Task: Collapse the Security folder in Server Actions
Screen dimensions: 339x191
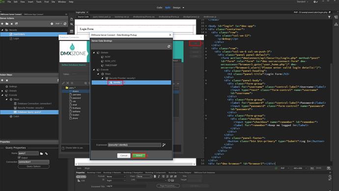Action: (2, 30)
